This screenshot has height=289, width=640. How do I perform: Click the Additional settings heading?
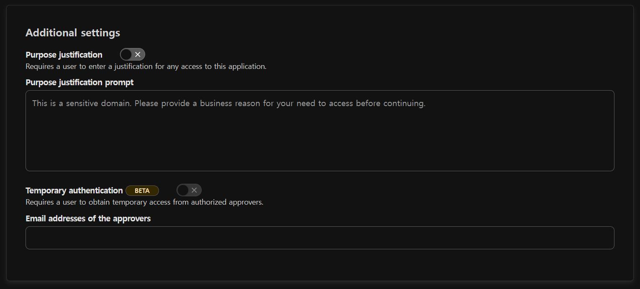(x=73, y=33)
